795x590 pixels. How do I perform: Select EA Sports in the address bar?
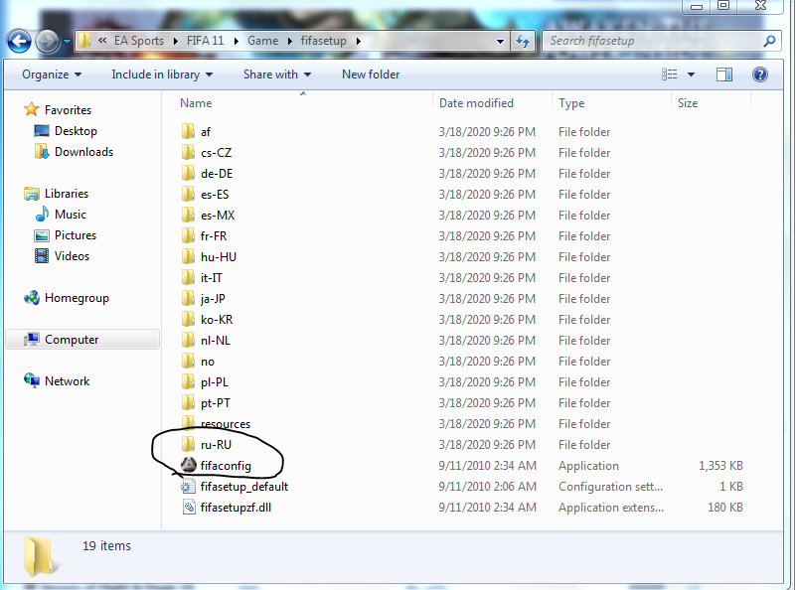tap(139, 41)
